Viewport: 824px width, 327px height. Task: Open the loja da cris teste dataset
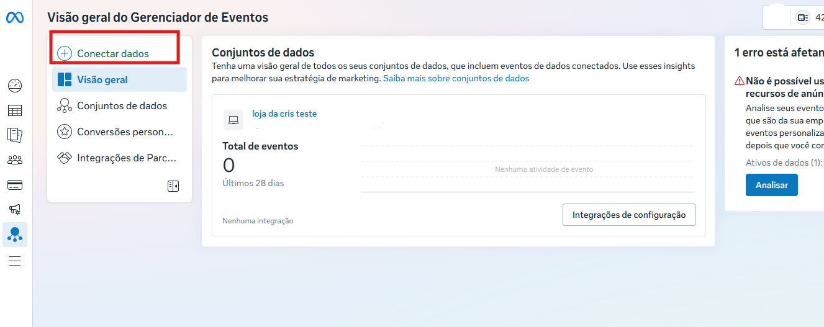pyautogui.click(x=284, y=114)
